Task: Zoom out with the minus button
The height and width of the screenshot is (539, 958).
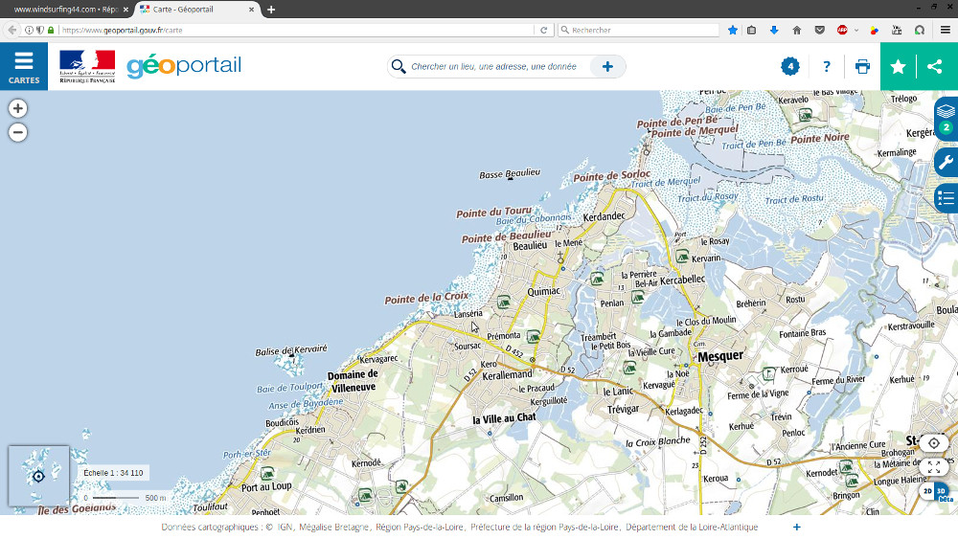Action: coord(17,132)
